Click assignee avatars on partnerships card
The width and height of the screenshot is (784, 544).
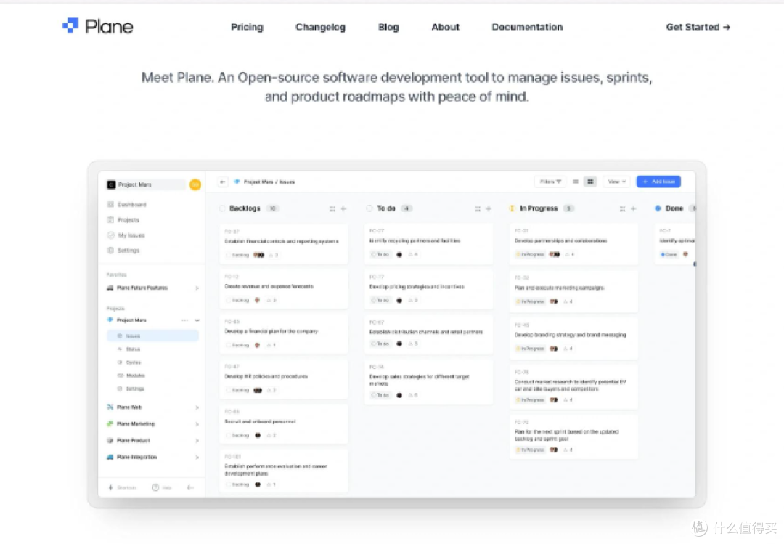coord(555,254)
